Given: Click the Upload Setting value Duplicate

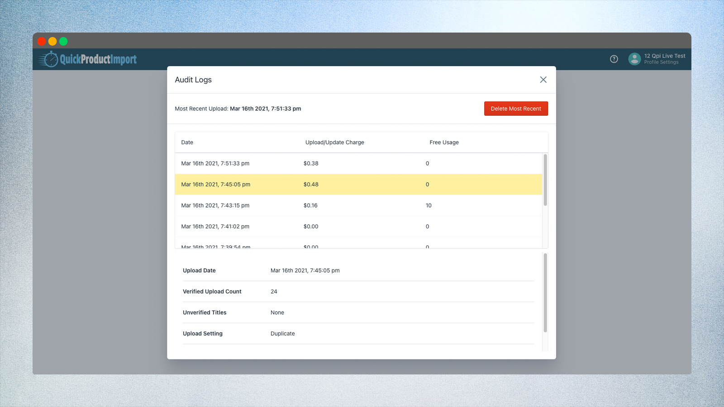Looking at the screenshot, I should [283, 334].
